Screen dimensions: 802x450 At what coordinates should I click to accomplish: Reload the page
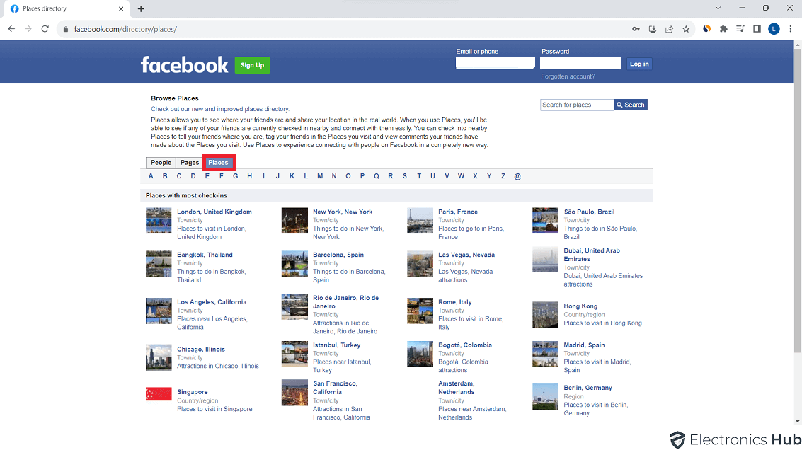[45, 29]
